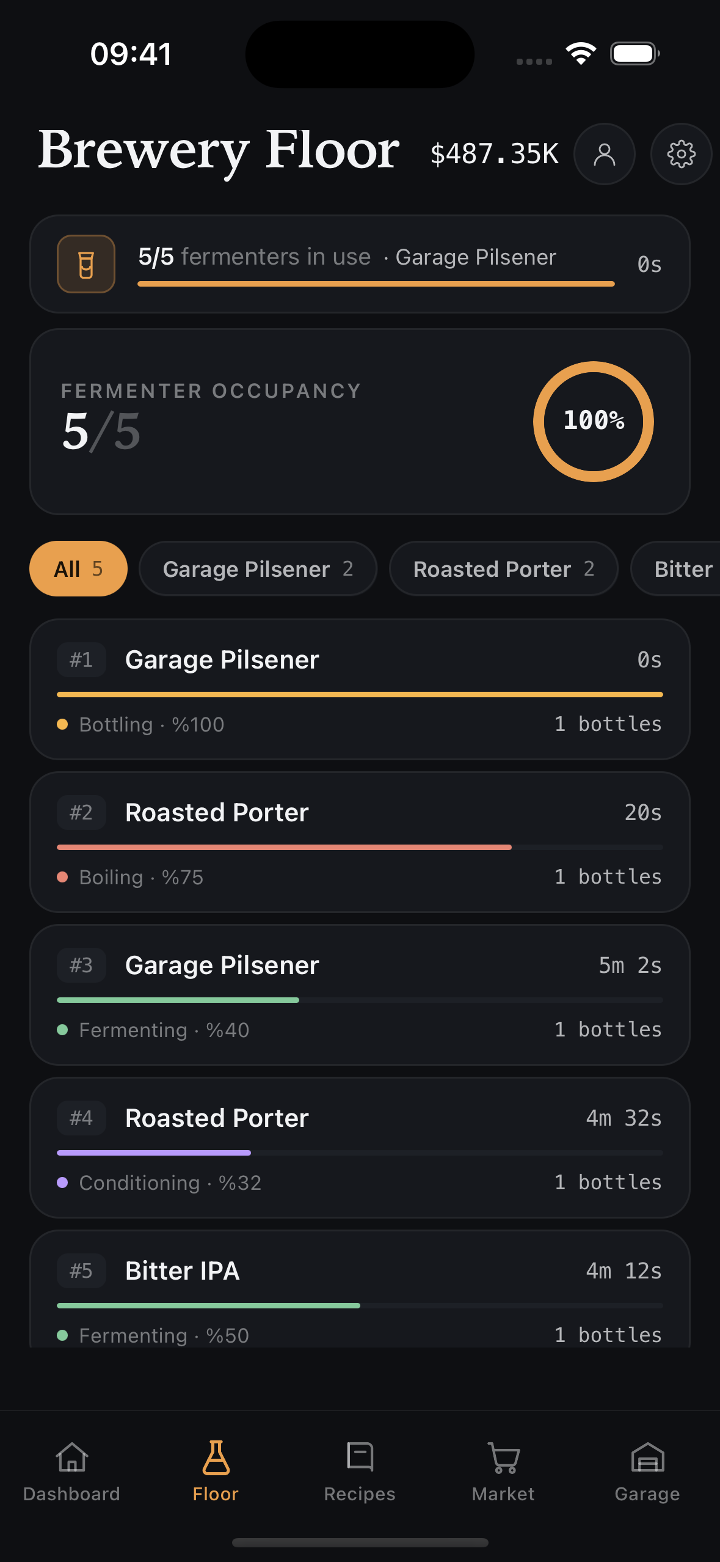Tap the 5/5 fermenters in use banner
Screen dimensions: 720x1562
click(360, 264)
